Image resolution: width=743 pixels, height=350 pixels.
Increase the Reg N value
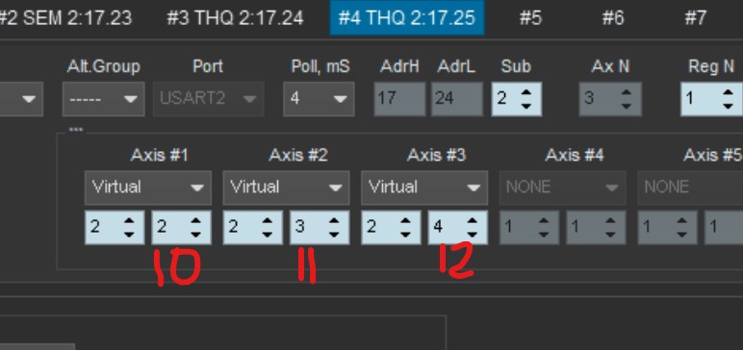pyautogui.click(x=730, y=92)
